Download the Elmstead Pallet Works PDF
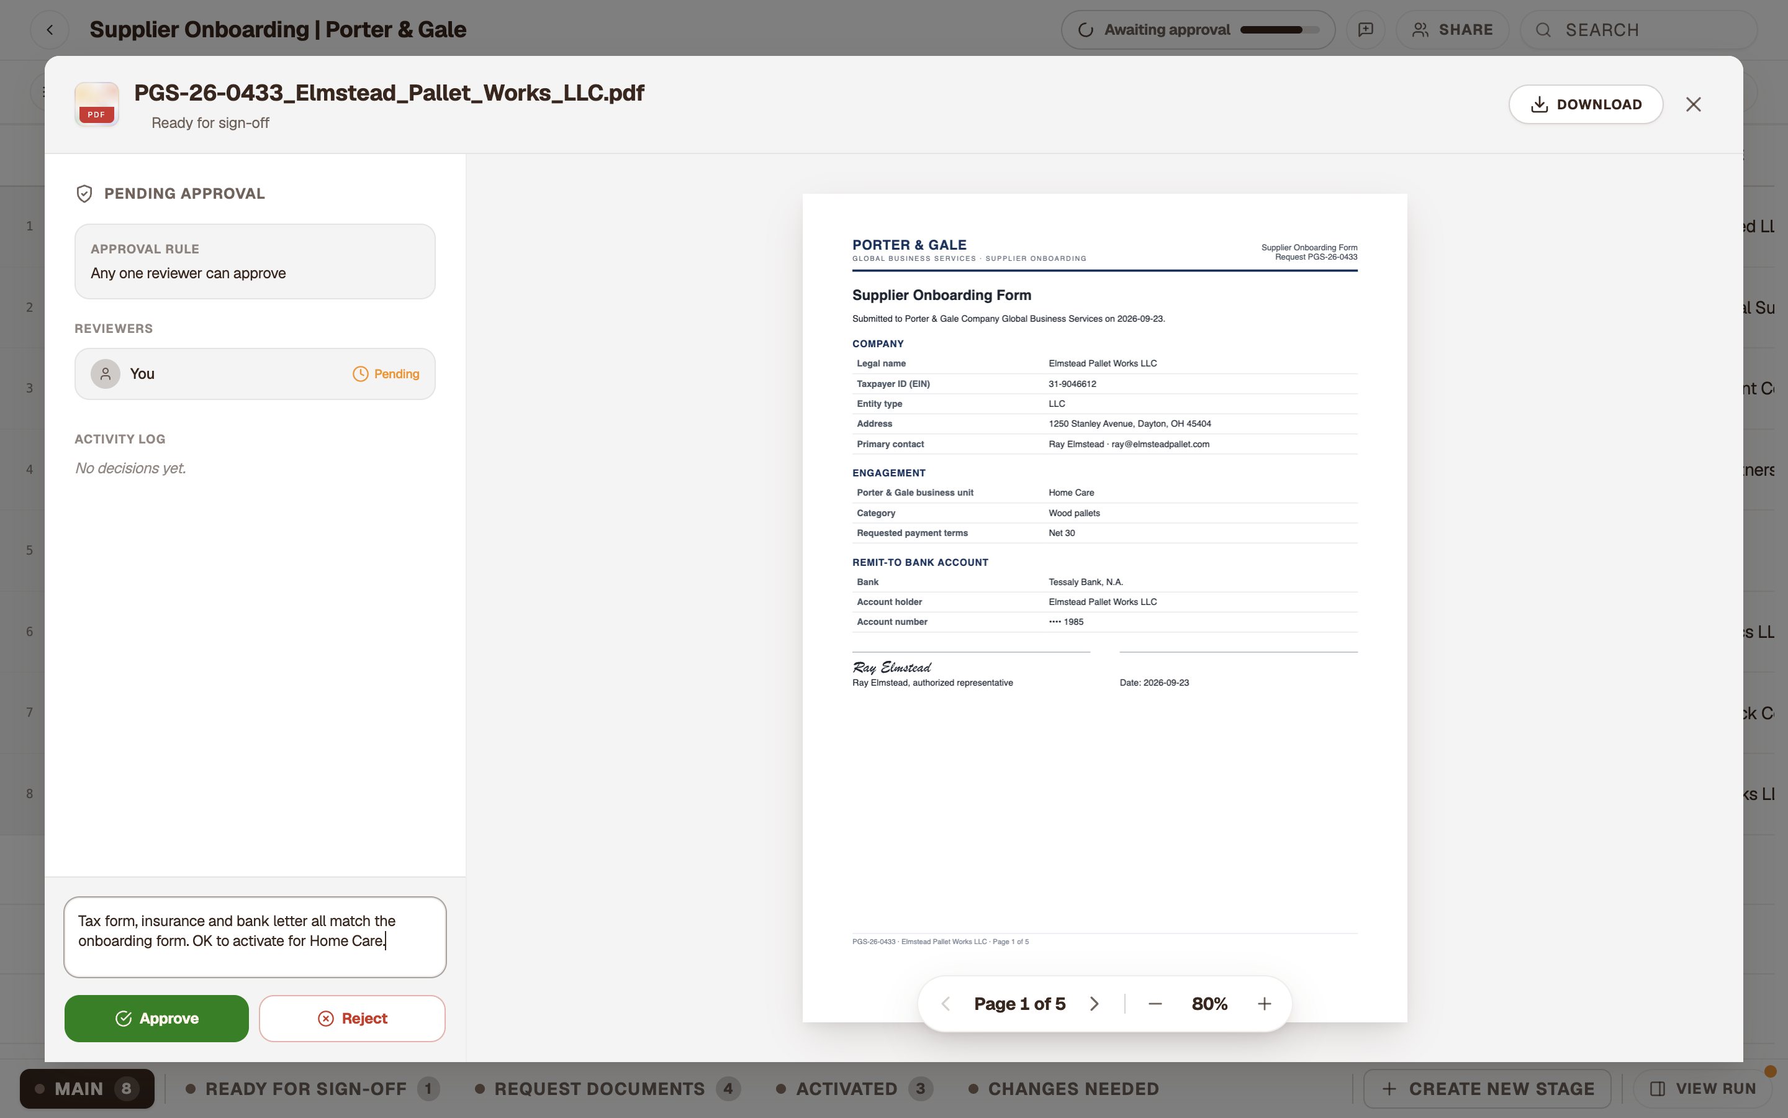The width and height of the screenshot is (1788, 1118). [x=1586, y=104]
